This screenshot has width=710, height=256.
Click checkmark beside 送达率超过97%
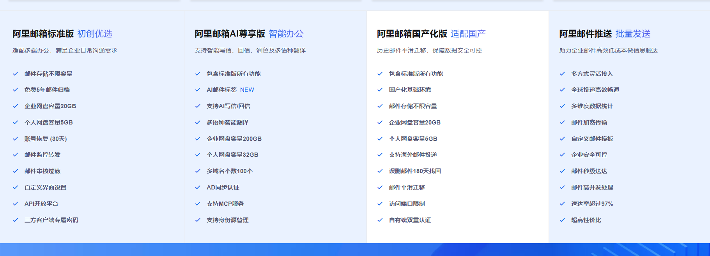click(562, 204)
